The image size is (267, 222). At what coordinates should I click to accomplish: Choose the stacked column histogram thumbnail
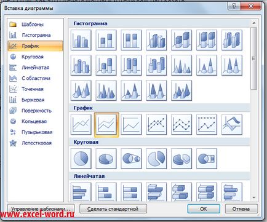[x=106, y=40]
